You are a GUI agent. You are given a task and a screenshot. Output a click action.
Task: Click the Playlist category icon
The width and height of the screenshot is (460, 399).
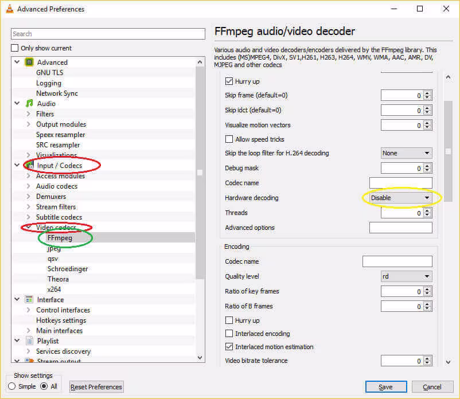[29, 341]
